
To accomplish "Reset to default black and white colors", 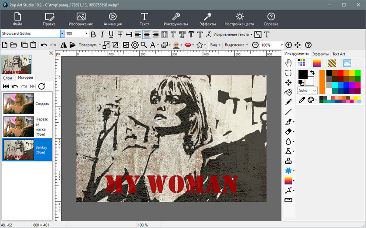I will pos(301,82).
